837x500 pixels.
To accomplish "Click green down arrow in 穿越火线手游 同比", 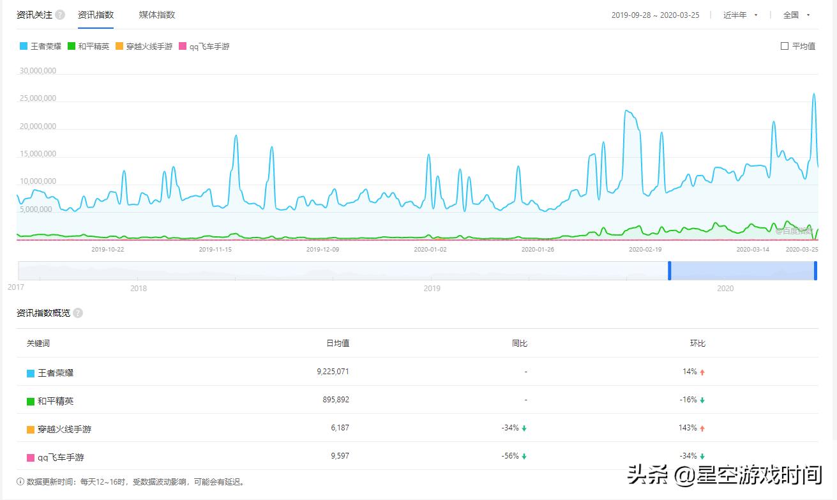I will (x=524, y=428).
